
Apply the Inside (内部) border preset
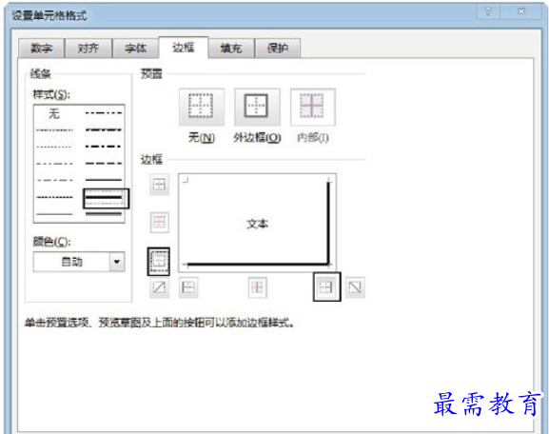(x=313, y=107)
